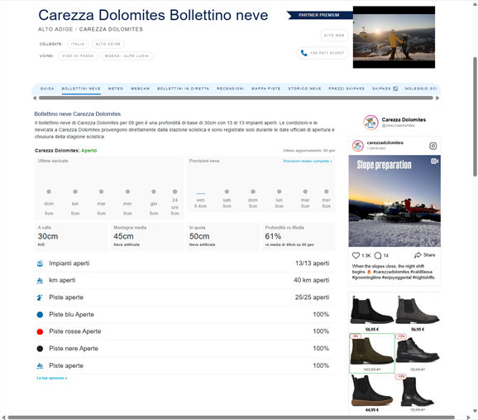Screen dimensions: 478x420
Task: Open the MOENA - ALPE LUSIA nearby resort
Action: pyautogui.click(x=127, y=56)
